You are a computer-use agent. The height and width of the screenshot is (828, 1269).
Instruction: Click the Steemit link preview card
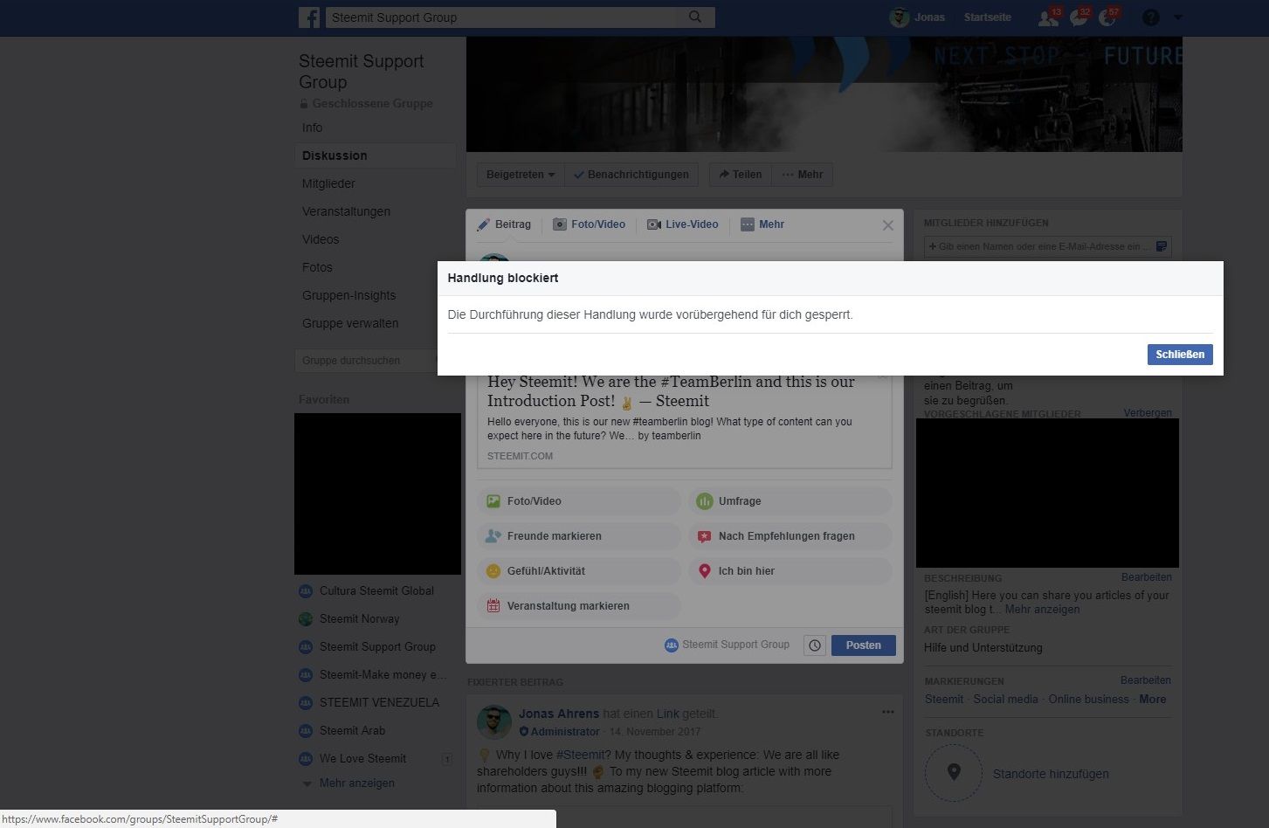[685, 423]
